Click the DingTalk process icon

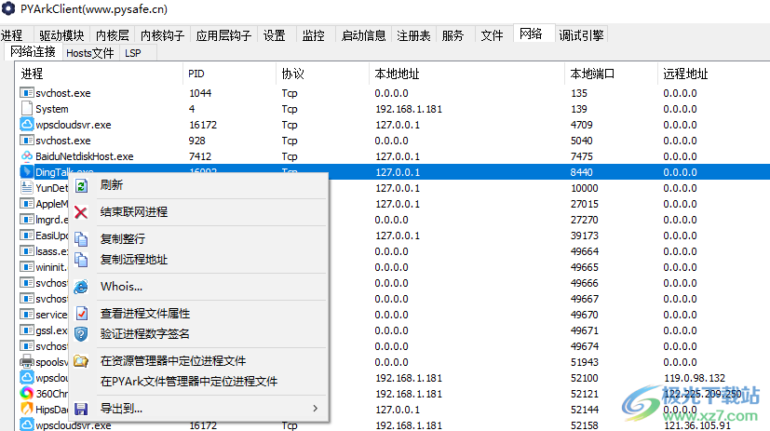26,172
